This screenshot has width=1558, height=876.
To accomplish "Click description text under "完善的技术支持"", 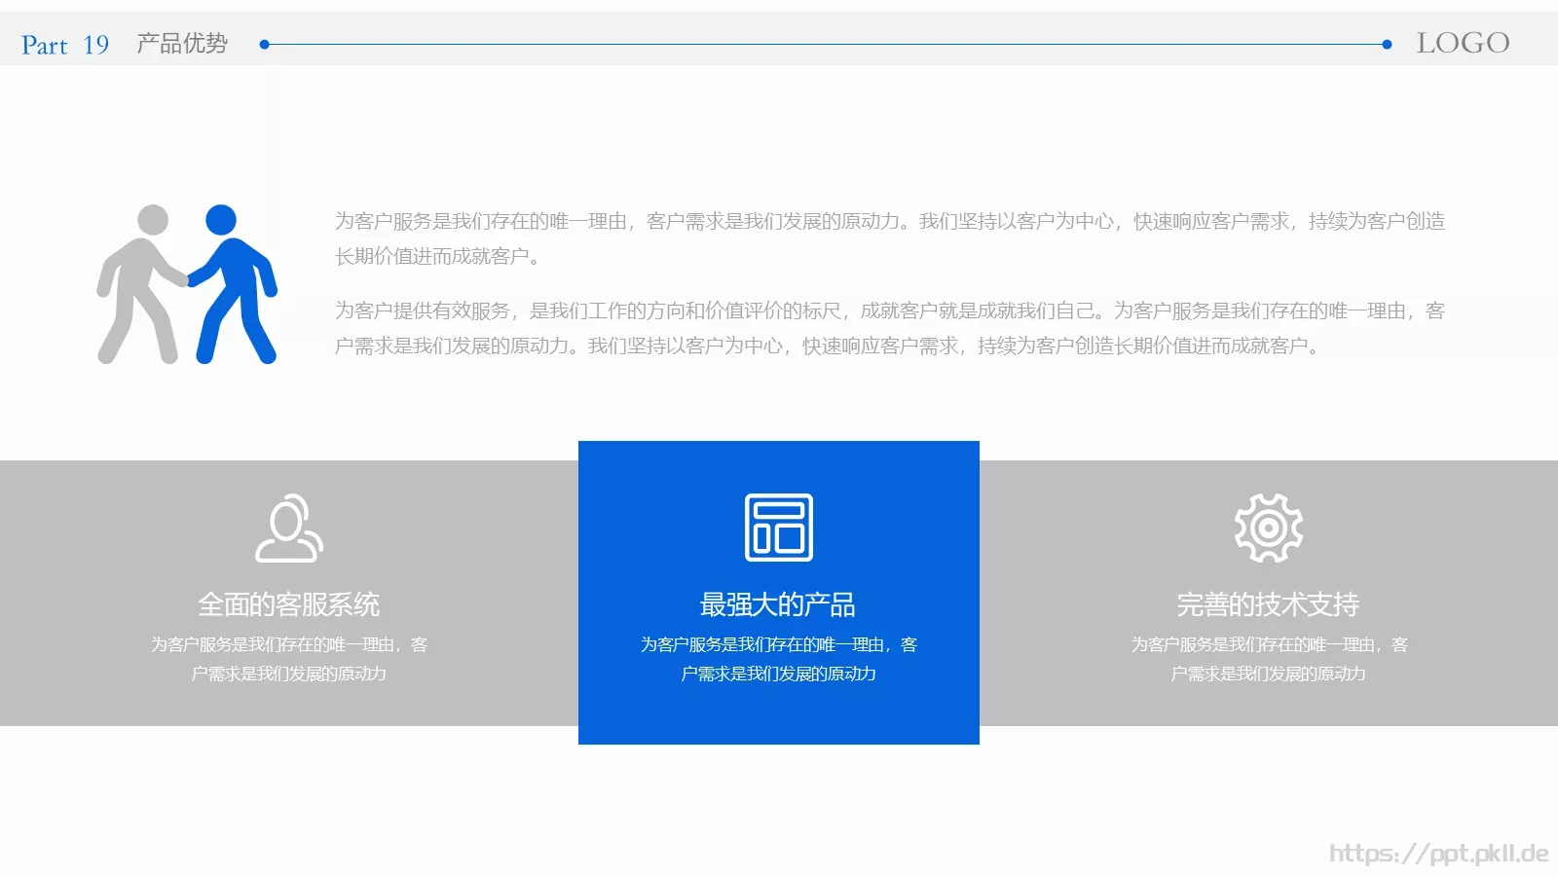I will (x=1269, y=659).
